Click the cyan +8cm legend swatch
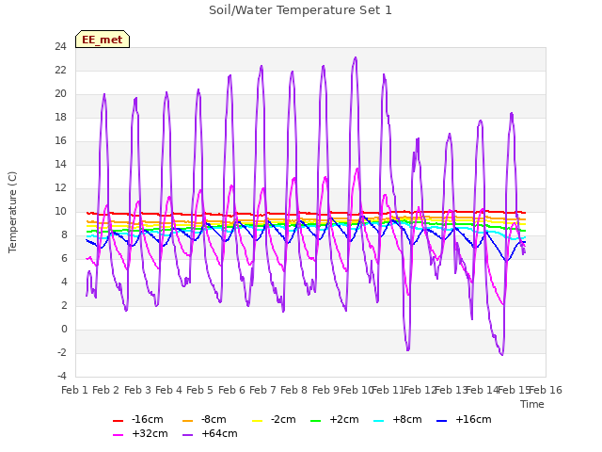 pyautogui.click(x=378, y=421)
